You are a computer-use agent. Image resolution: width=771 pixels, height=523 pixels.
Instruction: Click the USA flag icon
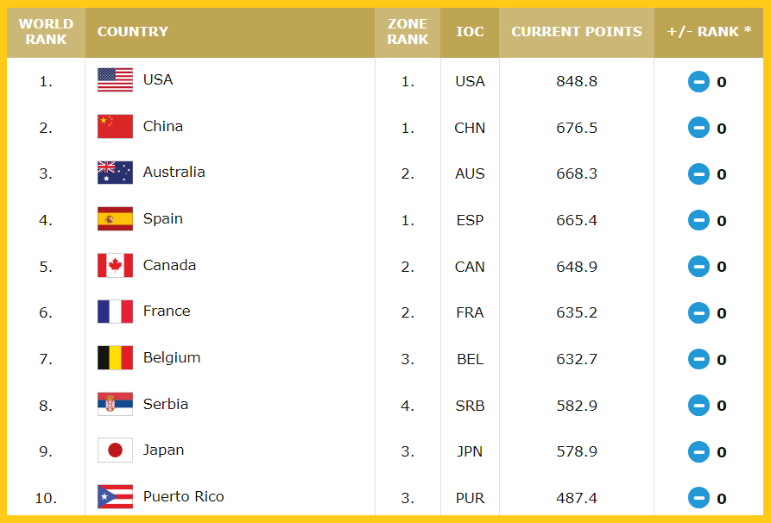[115, 80]
